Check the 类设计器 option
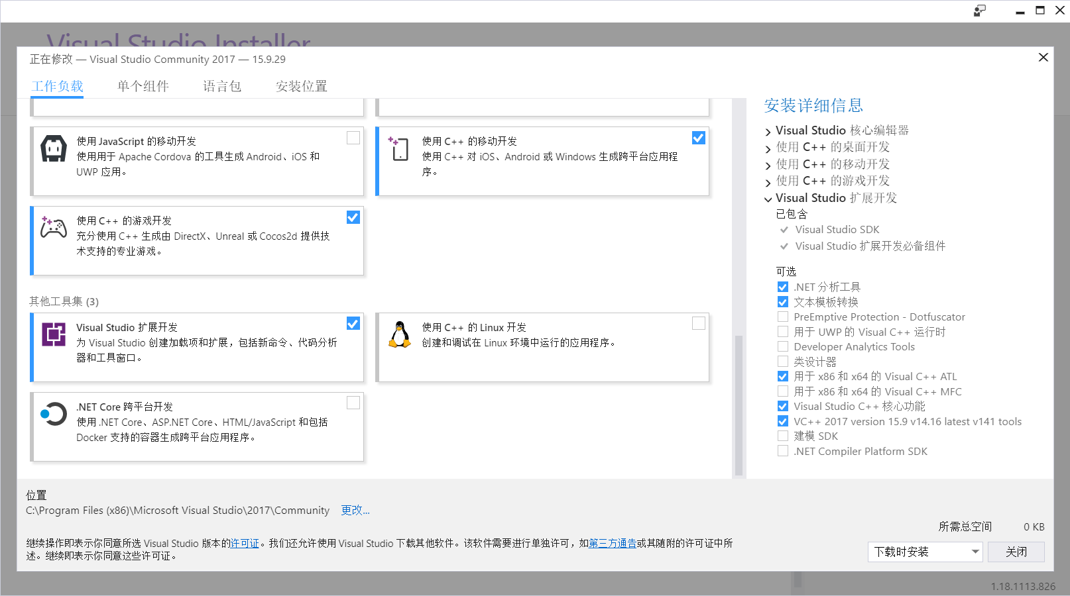 pos(783,362)
